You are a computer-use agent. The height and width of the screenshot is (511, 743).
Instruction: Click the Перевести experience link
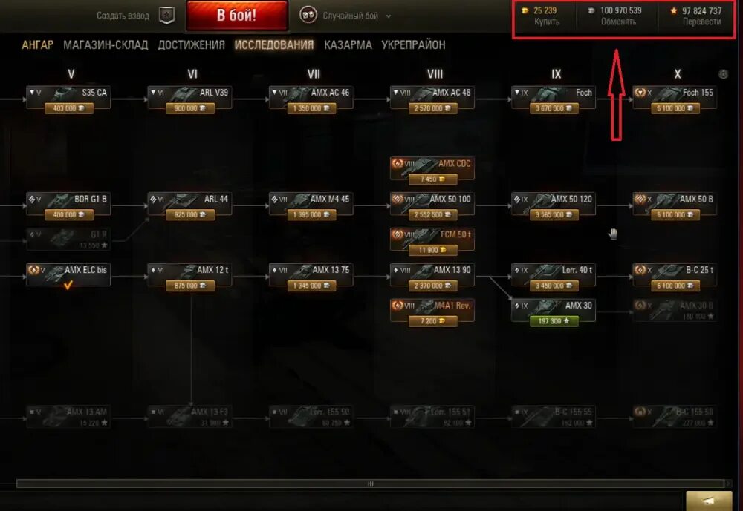pyautogui.click(x=702, y=22)
